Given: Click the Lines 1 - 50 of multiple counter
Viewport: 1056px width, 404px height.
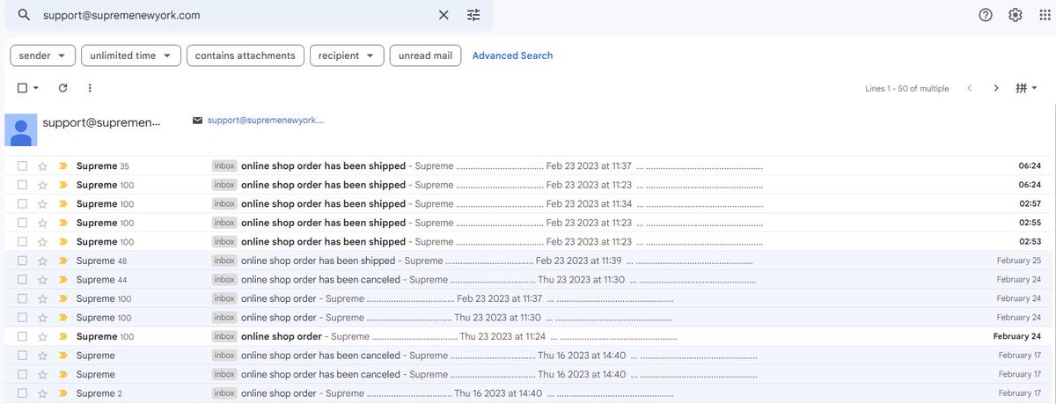Looking at the screenshot, I should (x=907, y=89).
